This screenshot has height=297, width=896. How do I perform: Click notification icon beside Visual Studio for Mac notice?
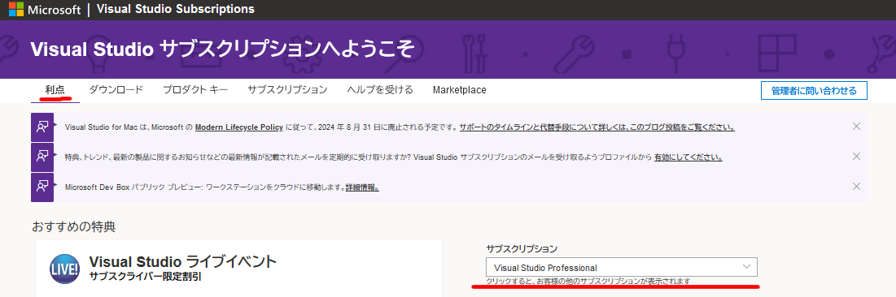42,127
